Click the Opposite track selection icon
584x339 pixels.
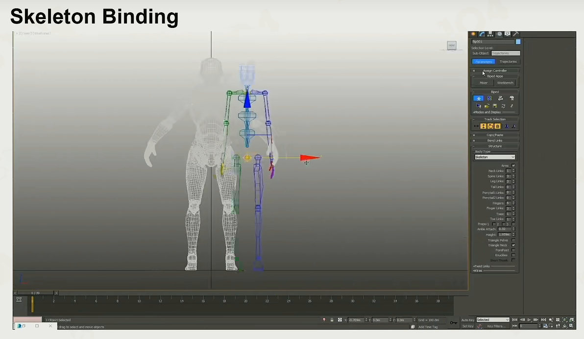pos(513,126)
